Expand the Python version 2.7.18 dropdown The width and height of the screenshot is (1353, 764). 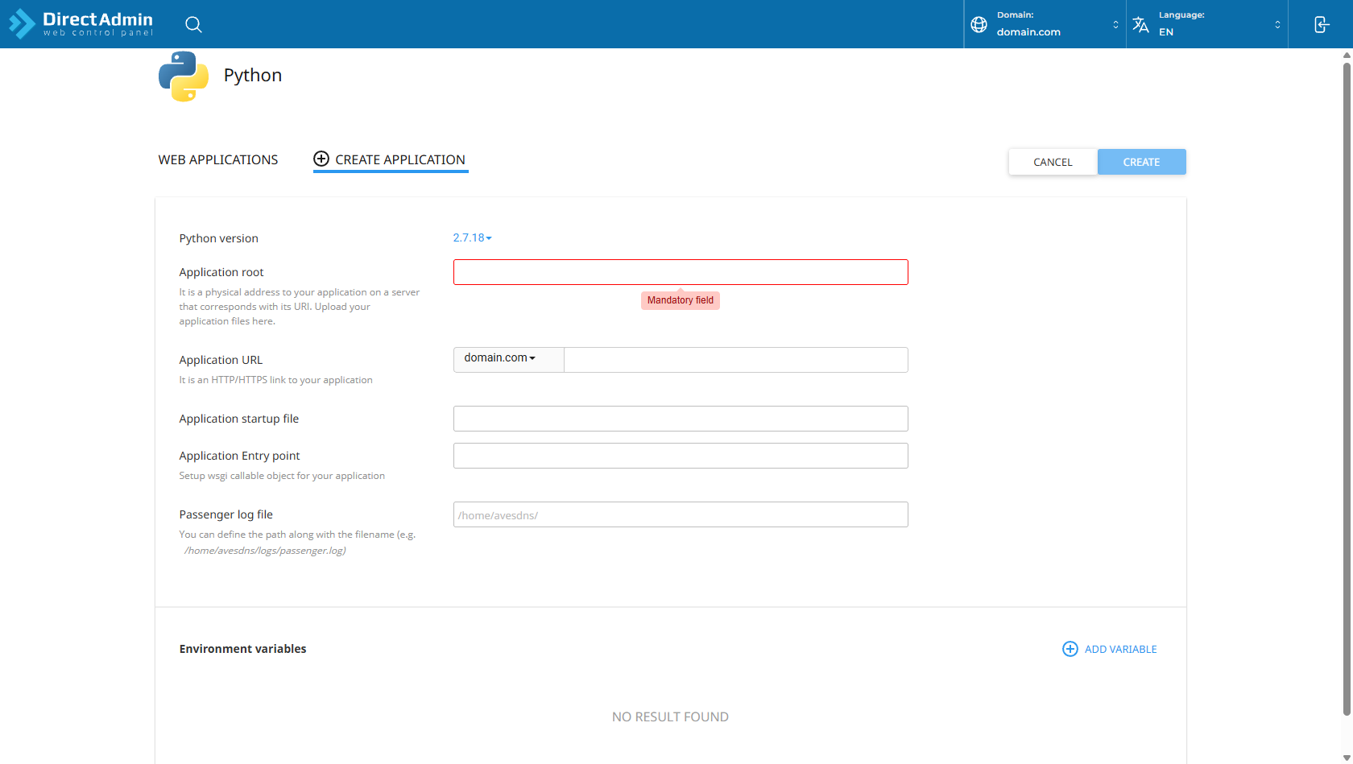472,237
